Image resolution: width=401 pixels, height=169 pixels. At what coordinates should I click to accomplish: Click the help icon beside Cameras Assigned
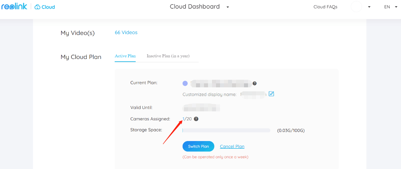click(196, 119)
